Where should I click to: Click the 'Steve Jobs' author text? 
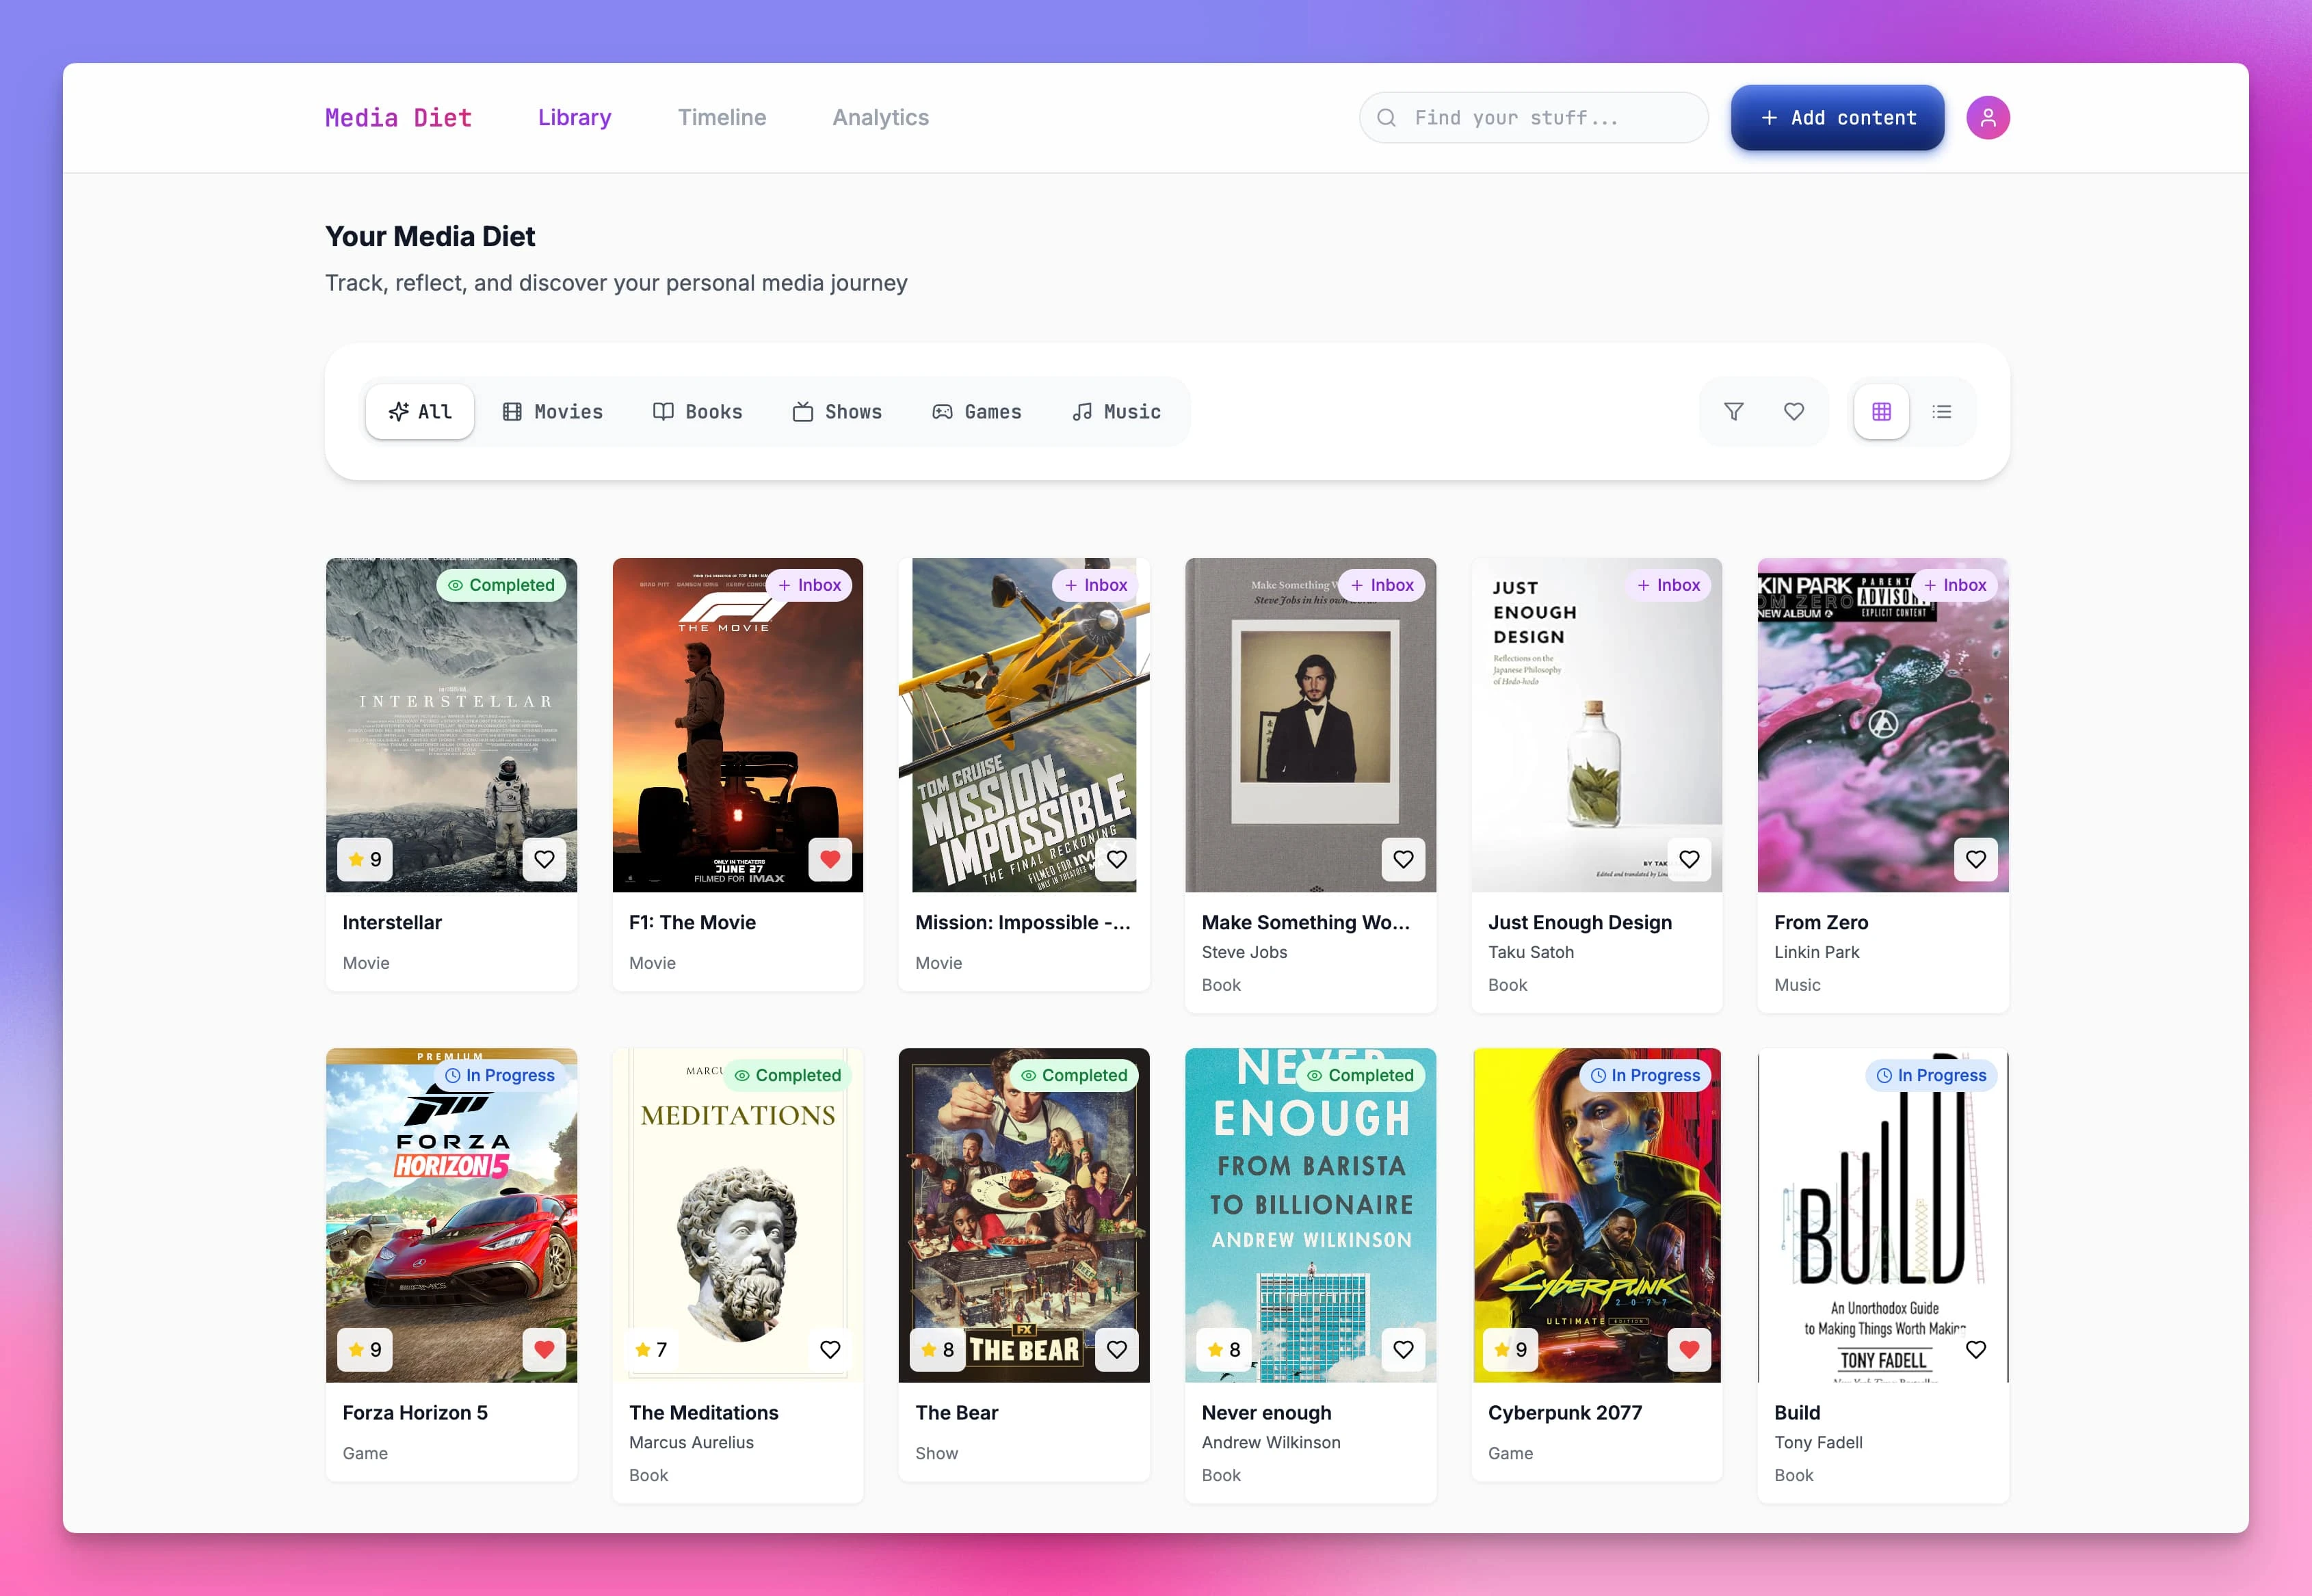coord(1244,952)
